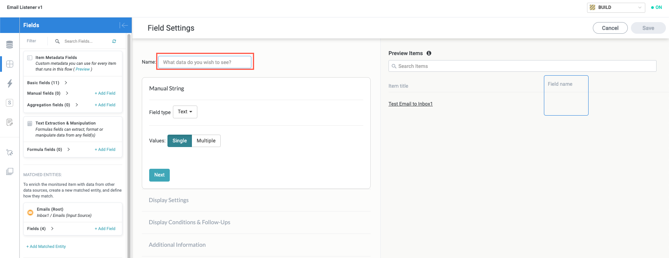Click the copy pages icon in sidebar
Viewport: 669px width, 258px height.
pos(10,171)
